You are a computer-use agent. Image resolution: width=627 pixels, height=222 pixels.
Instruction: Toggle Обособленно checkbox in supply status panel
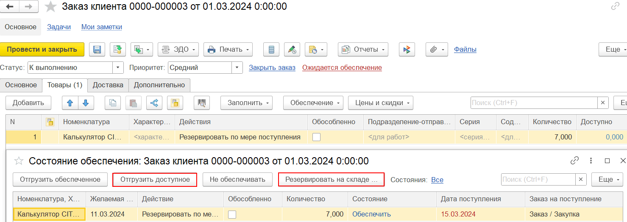(232, 214)
